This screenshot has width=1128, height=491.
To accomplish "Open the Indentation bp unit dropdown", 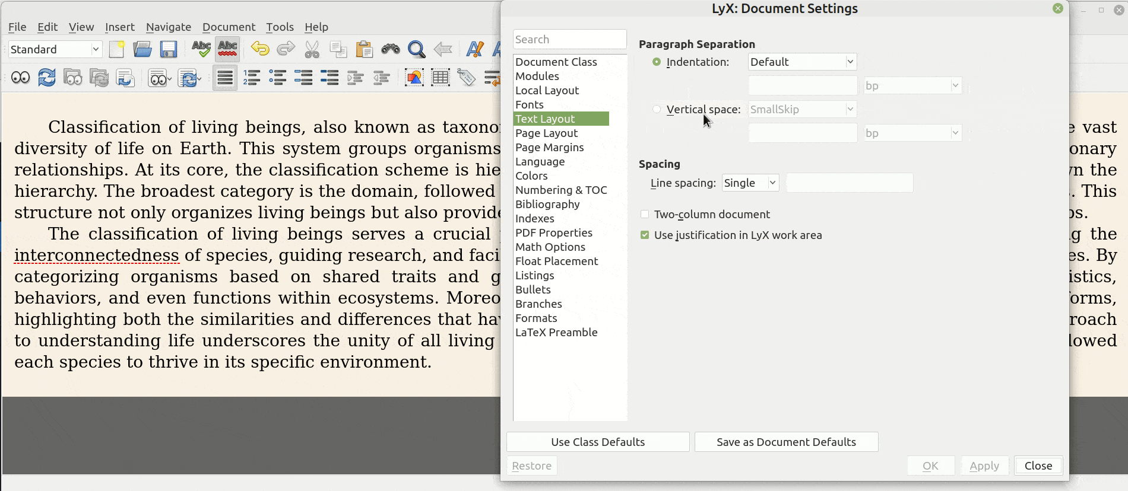I will (x=912, y=85).
